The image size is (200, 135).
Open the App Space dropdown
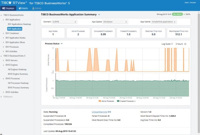[x=115, y=22]
